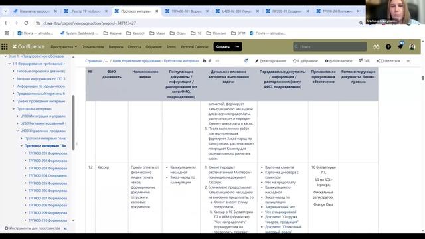Image resolution: width=425 pixels, height=239 pixels.
Task: Open the Карина bookmarks folder
Action: click(112, 33)
